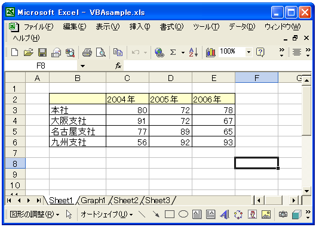Switch to the Graph1 sheet tab
The width and height of the screenshot is (316, 227).
click(x=93, y=200)
